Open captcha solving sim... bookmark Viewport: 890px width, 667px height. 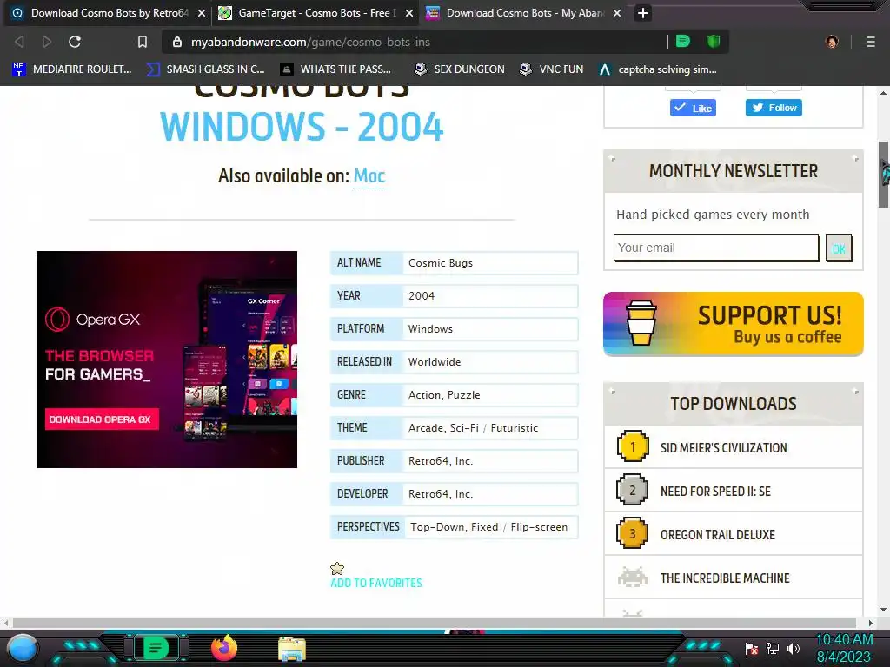point(658,69)
